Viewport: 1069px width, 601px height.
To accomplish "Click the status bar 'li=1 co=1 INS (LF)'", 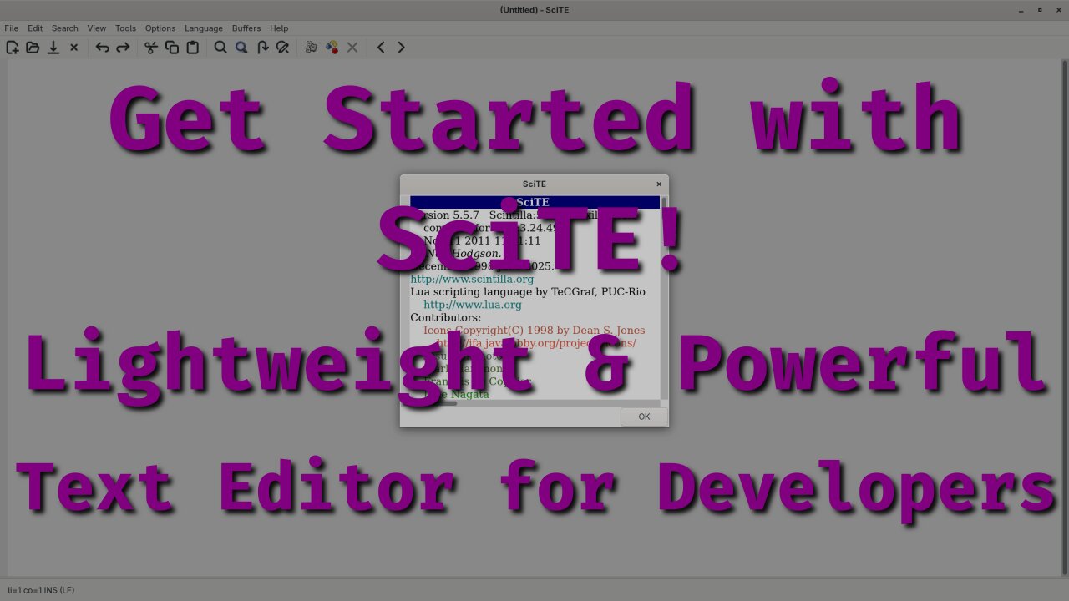I will point(41,590).
